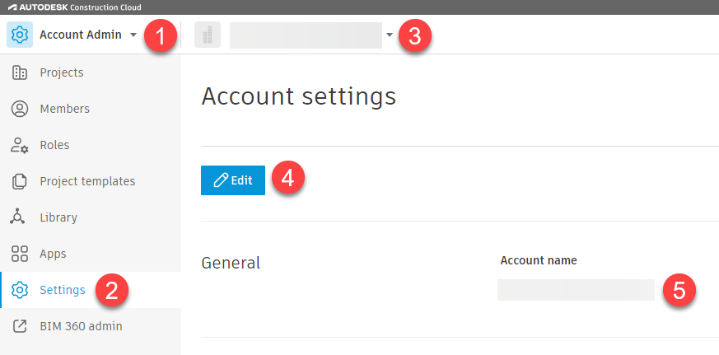Click the Projects building icon
This screenshot has height=355, width=719.
19,72
